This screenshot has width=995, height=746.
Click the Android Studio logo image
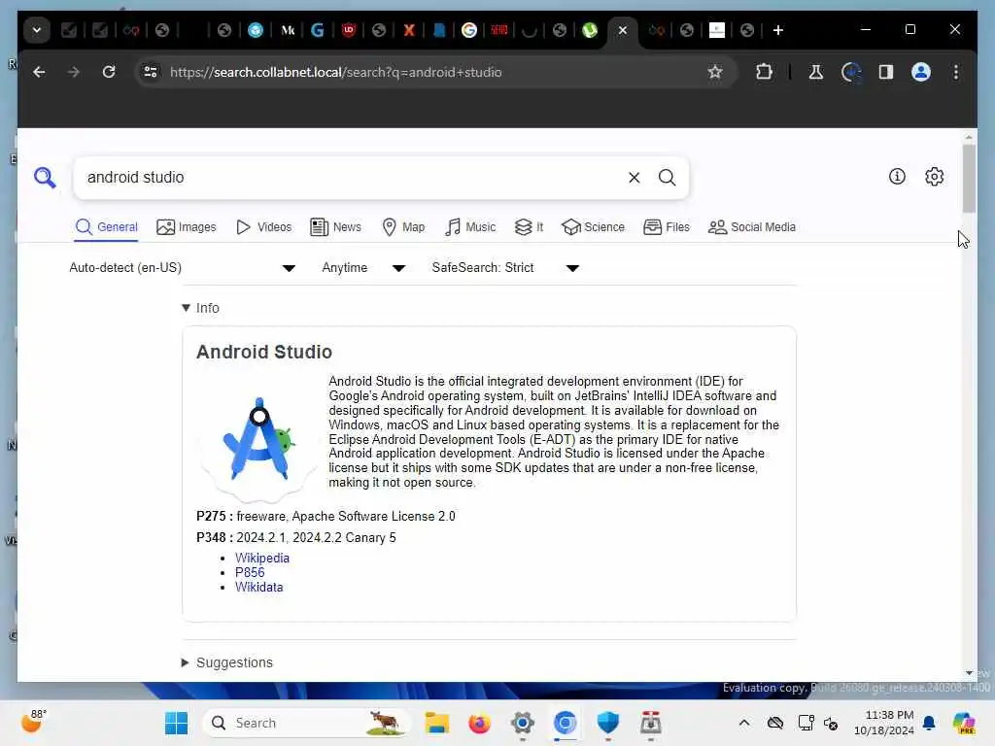pos(257,440)
